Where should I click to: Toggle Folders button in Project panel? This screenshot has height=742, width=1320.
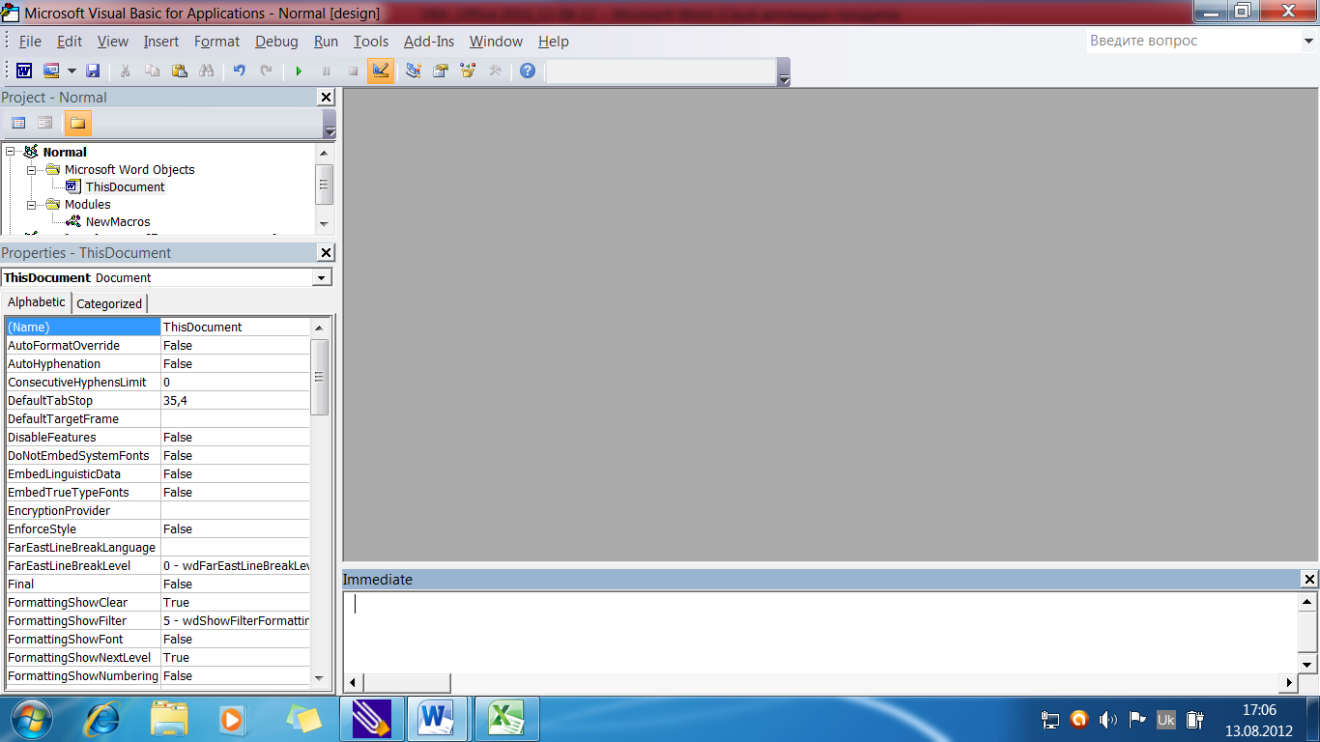(78, 123)
